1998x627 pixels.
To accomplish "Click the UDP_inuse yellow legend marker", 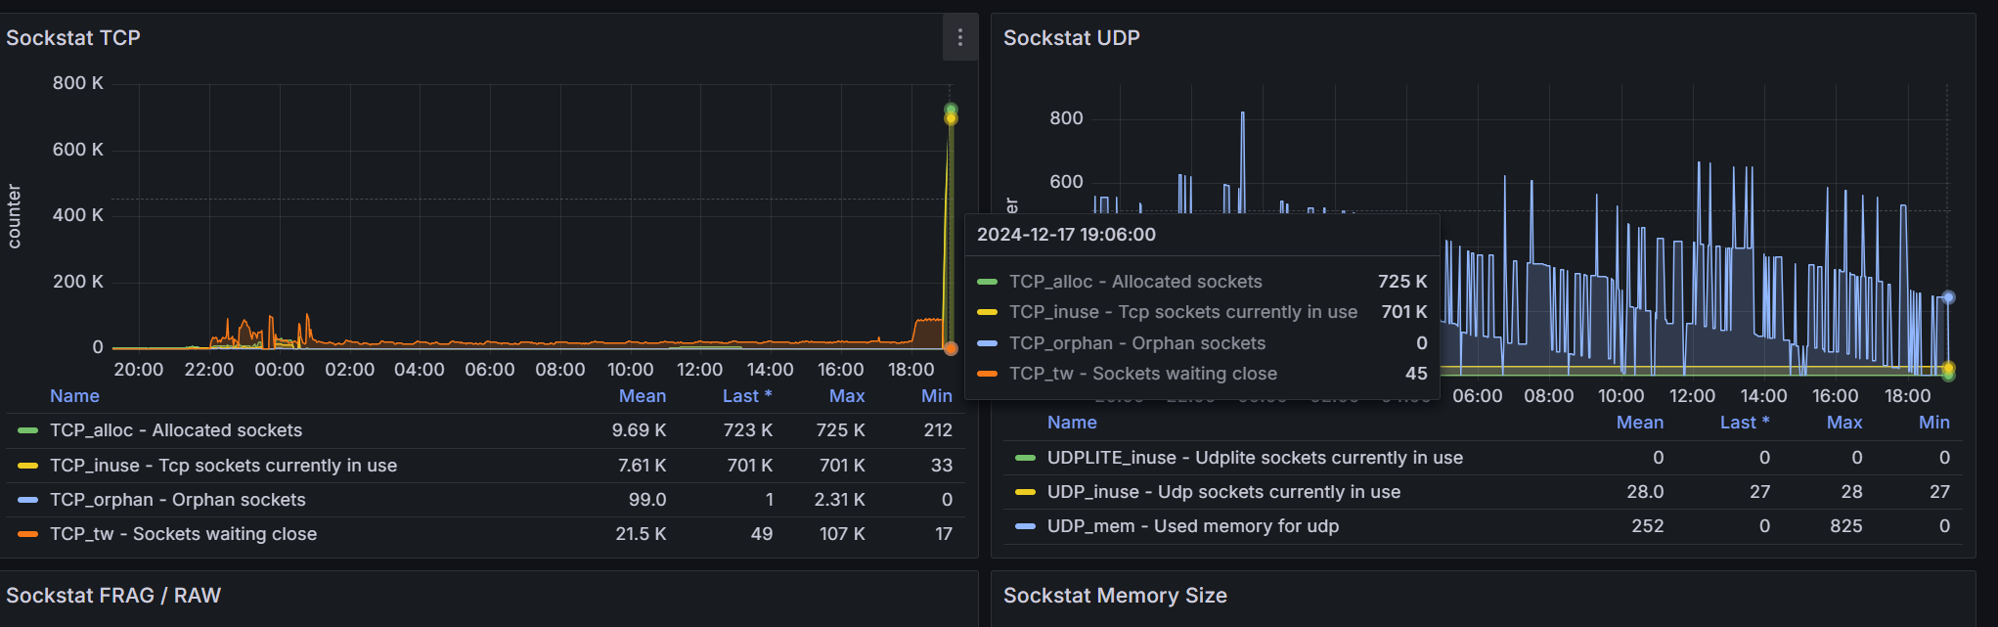I will (x=1025, y=492).
